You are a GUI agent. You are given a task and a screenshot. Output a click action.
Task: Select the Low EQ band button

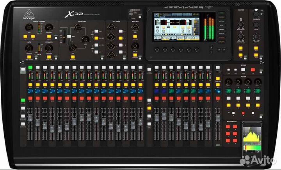pos(96,52)
